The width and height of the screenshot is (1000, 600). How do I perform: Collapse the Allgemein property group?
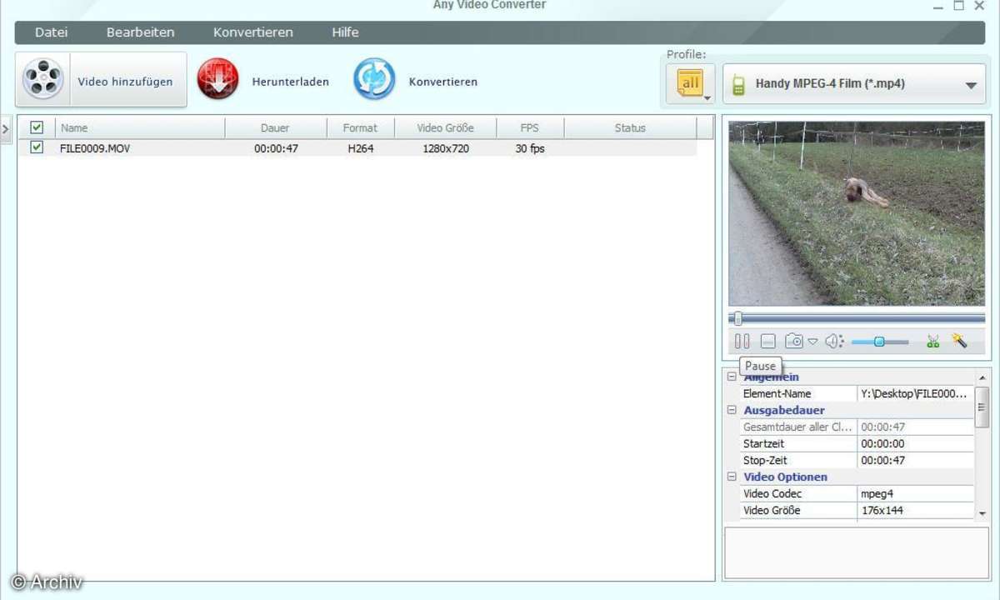pyautogui.click(x=732, y=377)
